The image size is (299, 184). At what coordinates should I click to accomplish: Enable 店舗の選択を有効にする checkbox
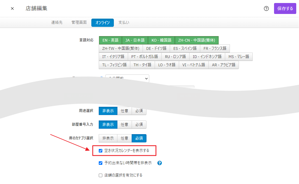pyautogui.click(x=101, y=175)
